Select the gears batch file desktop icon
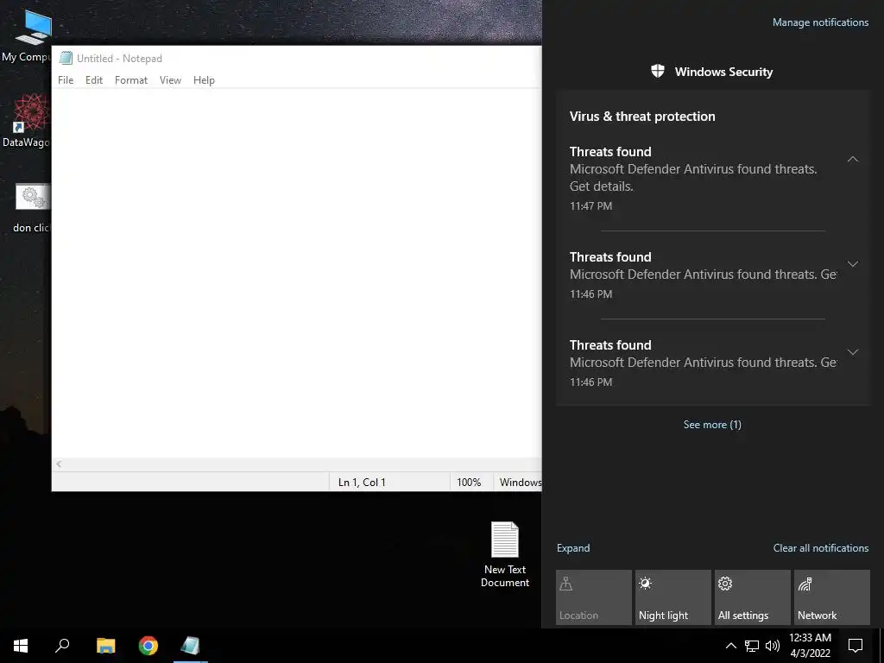Screen dimensions: 884x663 pyautogui.click(x=32, y=207)
